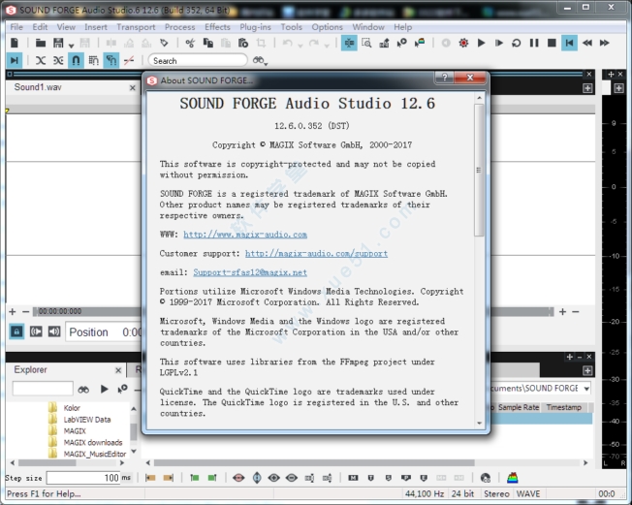Click the red zoom eye icon in bottom toolbar

tap(238, 478)
